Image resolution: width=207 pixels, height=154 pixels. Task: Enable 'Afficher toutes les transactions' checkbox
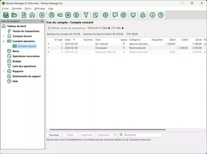click(49, 28)
